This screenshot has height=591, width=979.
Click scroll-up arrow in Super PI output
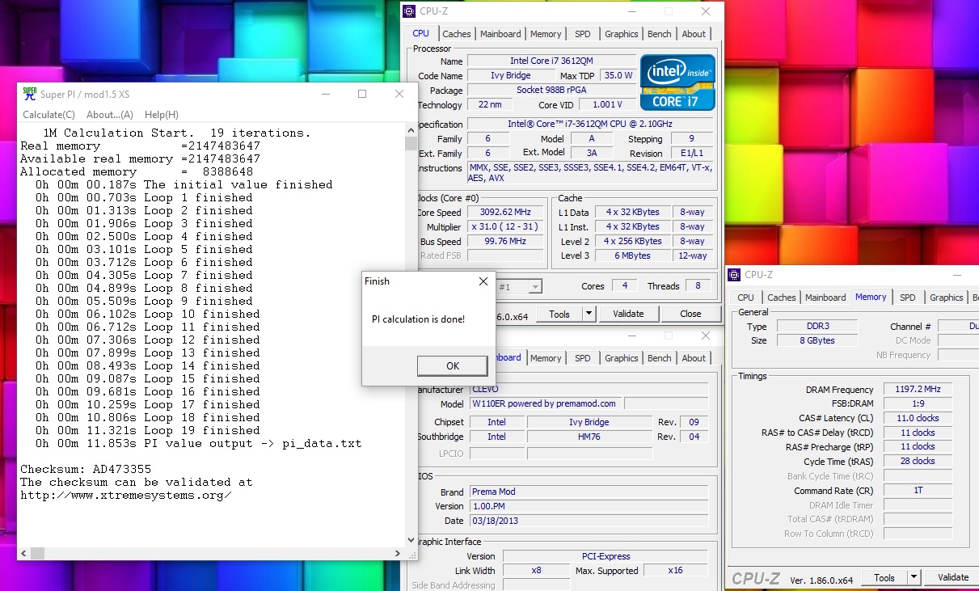pyautogui.click(x=411, y=130)
